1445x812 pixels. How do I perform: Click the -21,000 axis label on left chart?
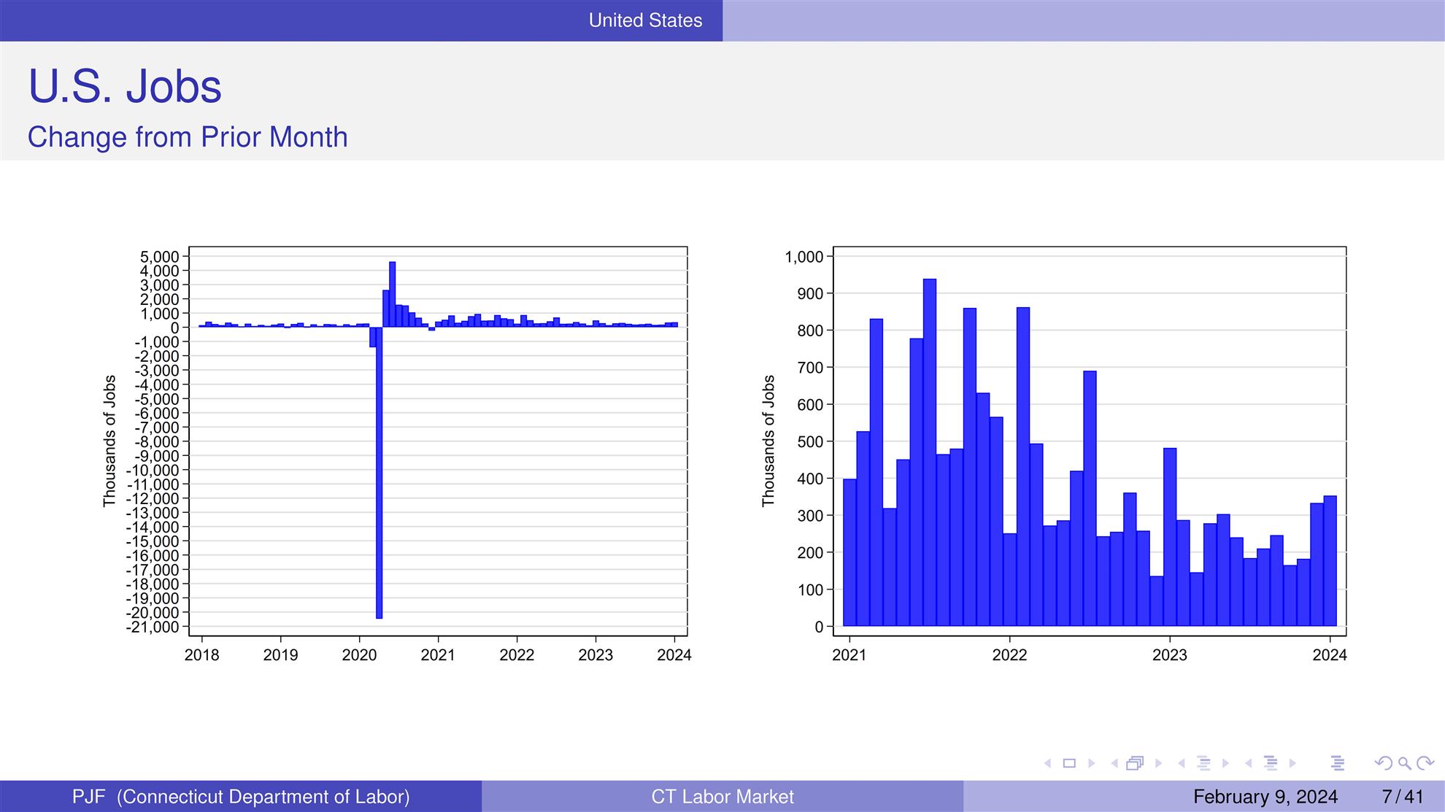153,627
